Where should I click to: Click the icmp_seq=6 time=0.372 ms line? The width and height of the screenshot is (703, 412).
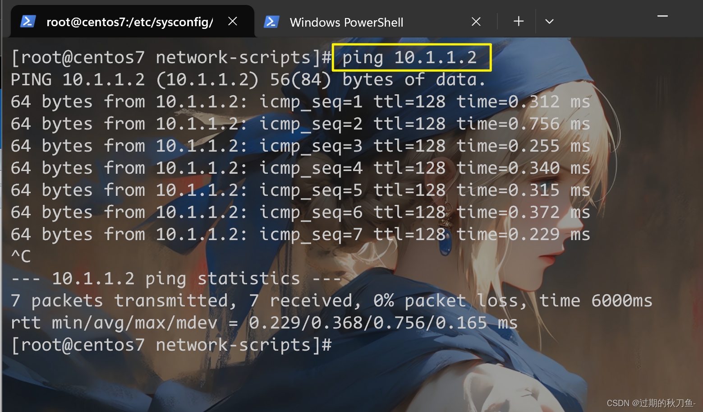[300, 213]
